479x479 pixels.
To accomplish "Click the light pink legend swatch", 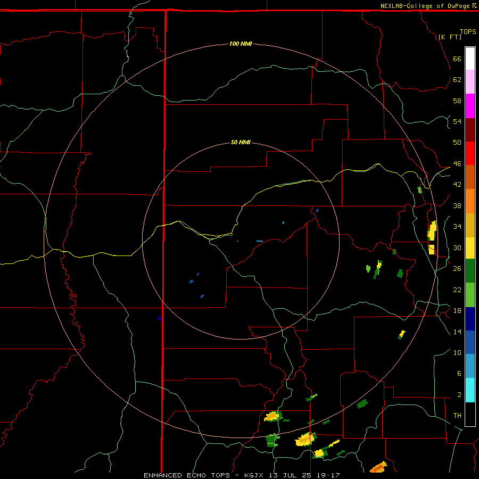I will (470, 81).
